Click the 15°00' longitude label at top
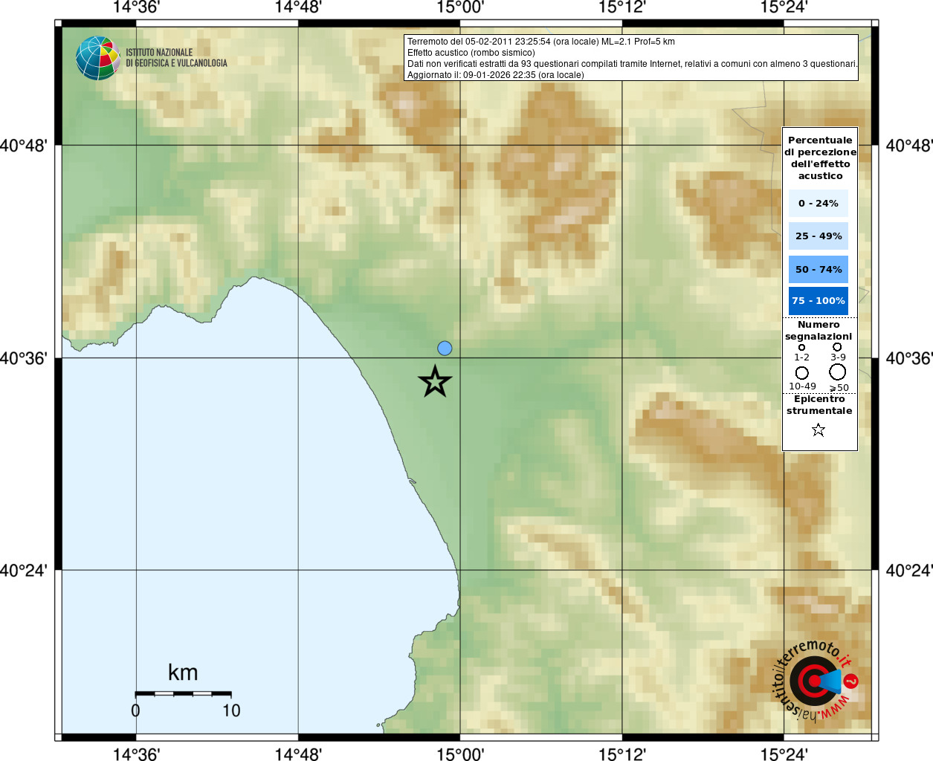Screen dimensions: 933x761 tap(460, 7)
